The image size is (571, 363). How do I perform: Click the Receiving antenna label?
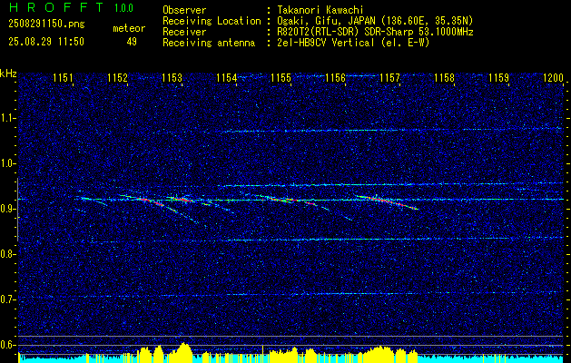209,43
